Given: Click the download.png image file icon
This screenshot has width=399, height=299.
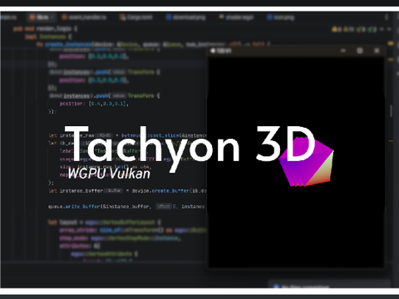Looking at the screenshot, I should (x=169, y=17).
